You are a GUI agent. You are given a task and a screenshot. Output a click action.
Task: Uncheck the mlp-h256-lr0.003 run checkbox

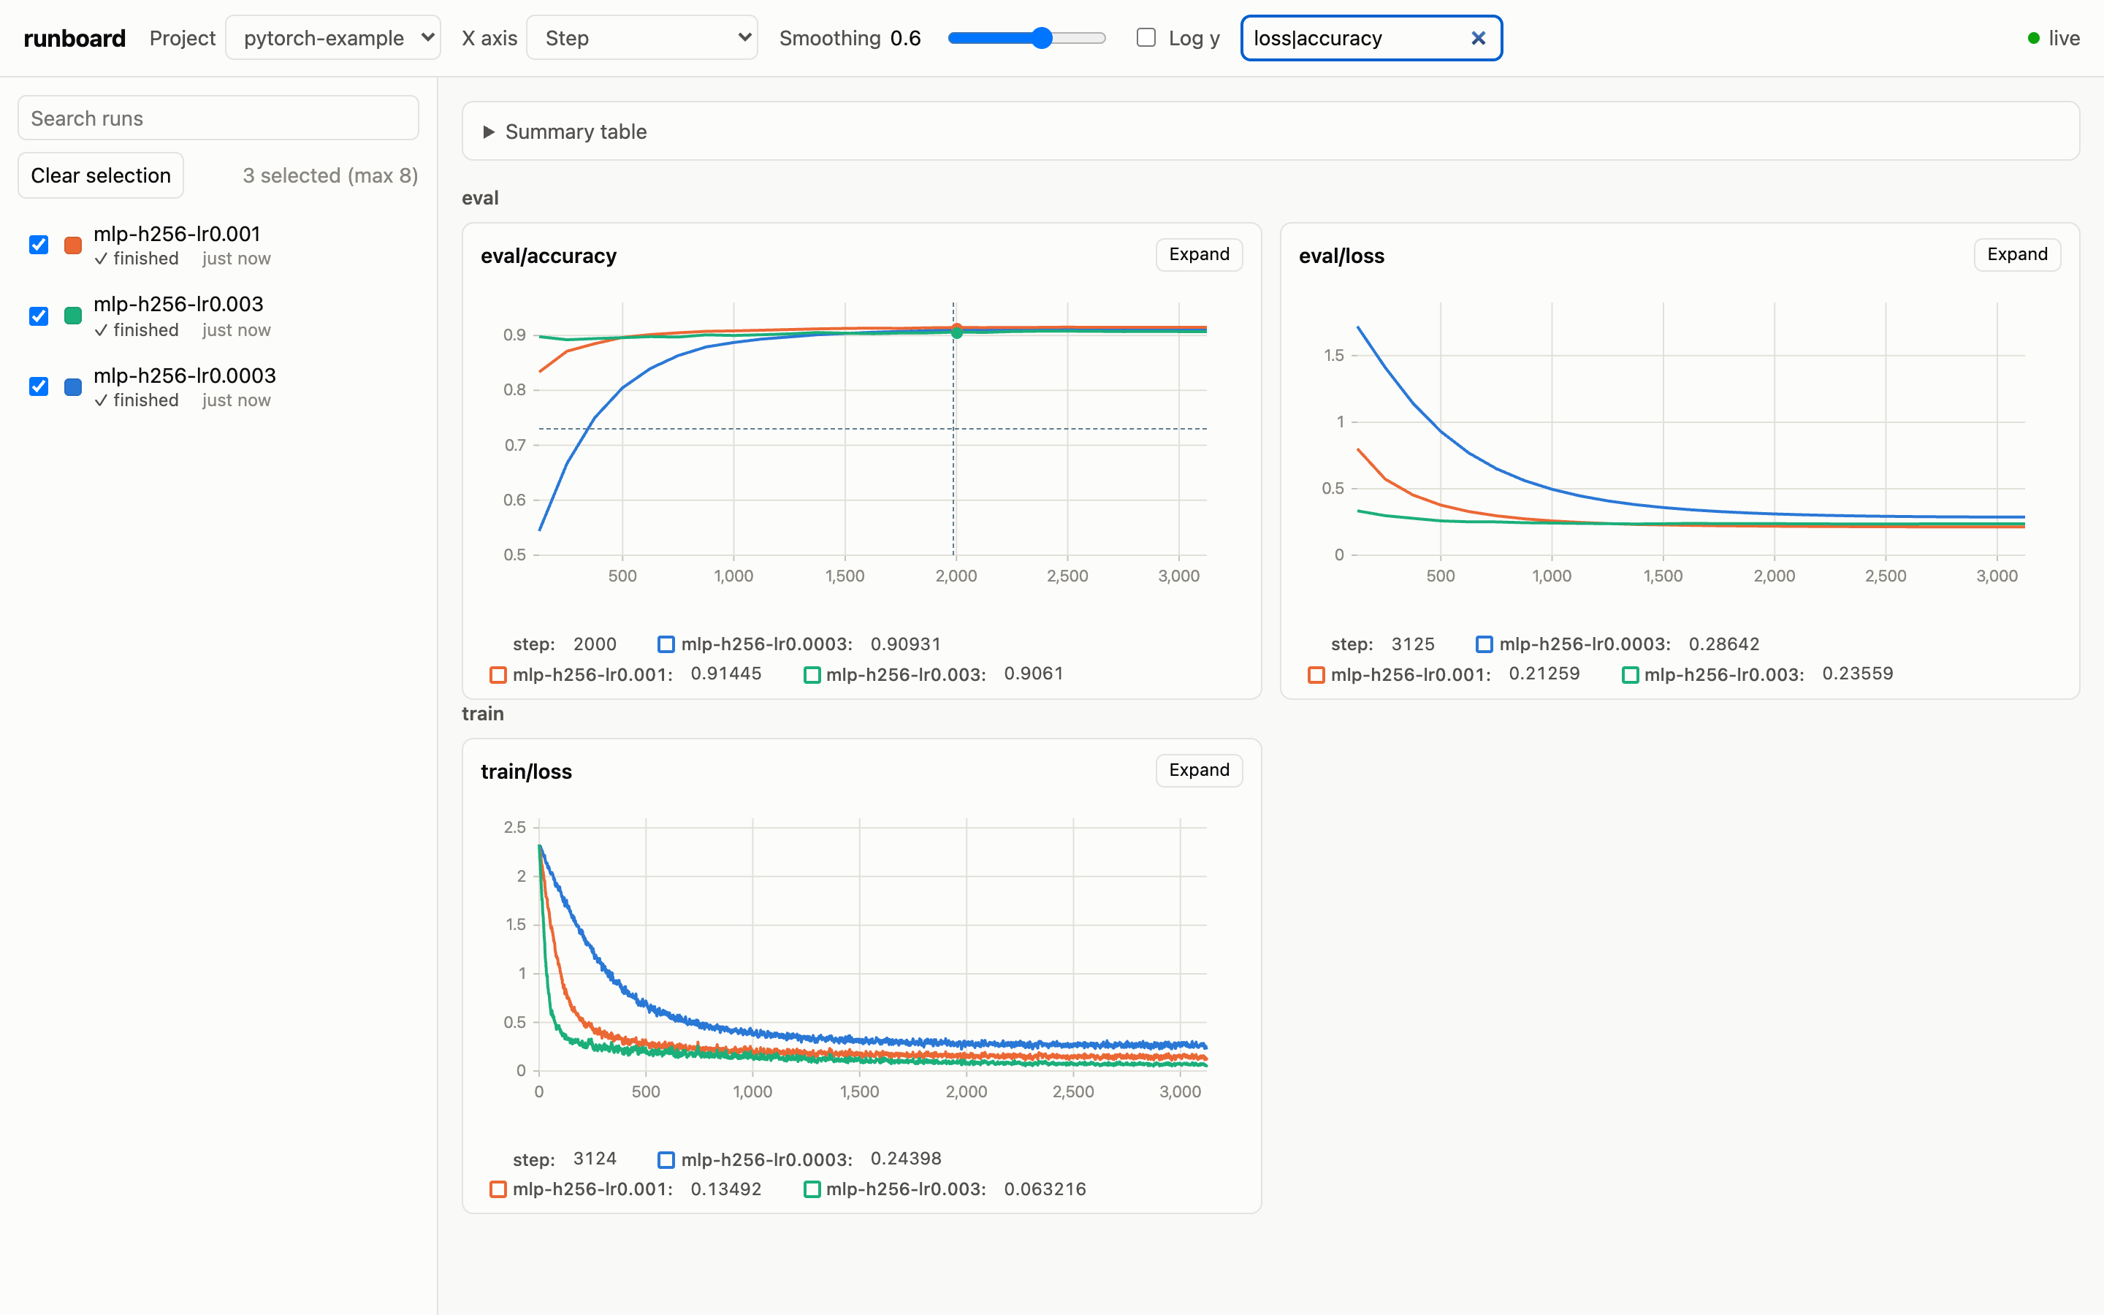click(38, 316)
